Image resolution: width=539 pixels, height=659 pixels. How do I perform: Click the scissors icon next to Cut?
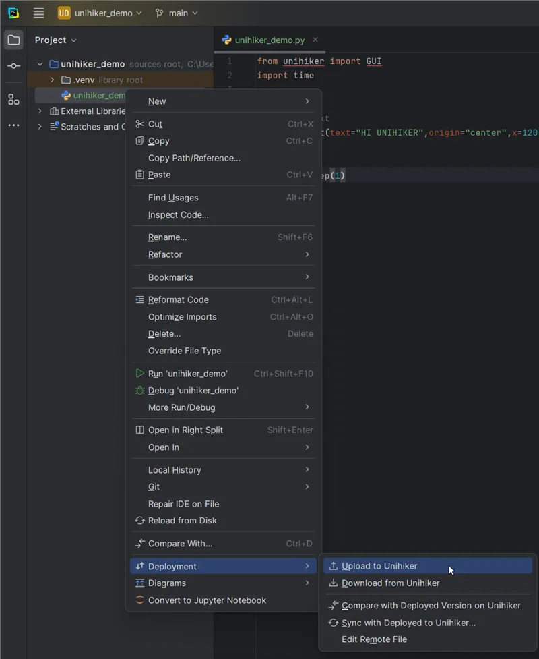139,124
